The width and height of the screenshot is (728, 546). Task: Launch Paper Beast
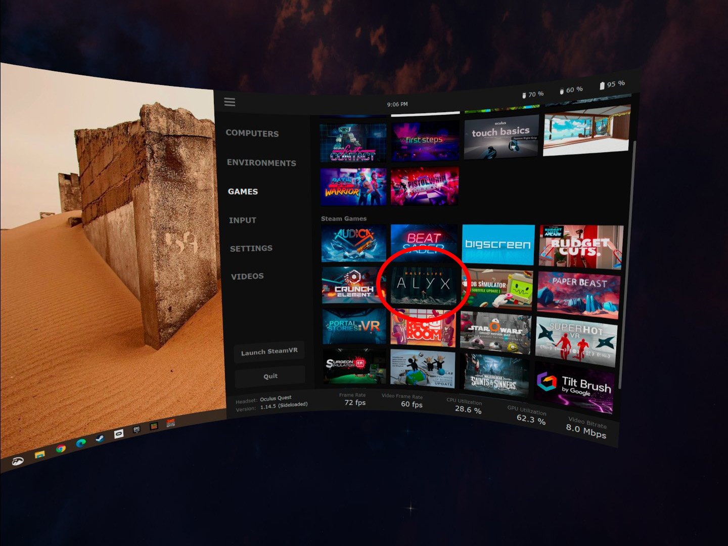pos(578,295)
